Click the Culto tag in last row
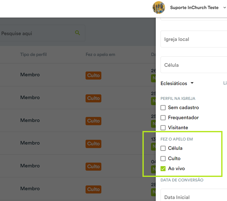227x201 pixels. click(x=93, y=189)
